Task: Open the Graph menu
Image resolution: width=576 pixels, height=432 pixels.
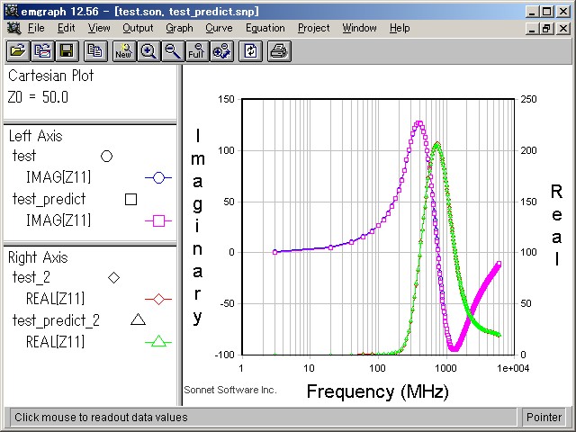Action: pos(179,28)
